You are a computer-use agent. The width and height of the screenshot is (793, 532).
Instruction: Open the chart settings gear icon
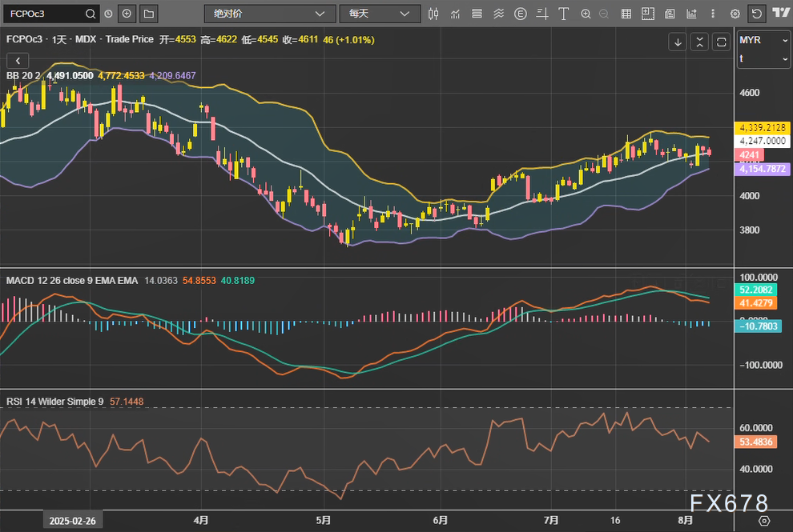735,14
